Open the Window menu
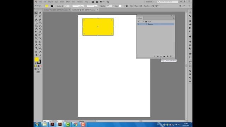226x127 pixels. tap(80, 2)
